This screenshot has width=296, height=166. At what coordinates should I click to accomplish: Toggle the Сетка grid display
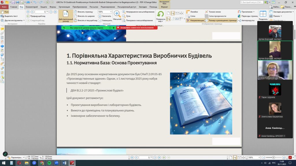191,16
